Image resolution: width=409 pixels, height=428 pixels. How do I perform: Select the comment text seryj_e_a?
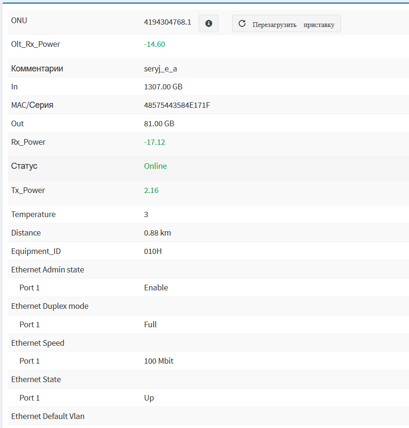pyautogui.click(x=160, y=69)
